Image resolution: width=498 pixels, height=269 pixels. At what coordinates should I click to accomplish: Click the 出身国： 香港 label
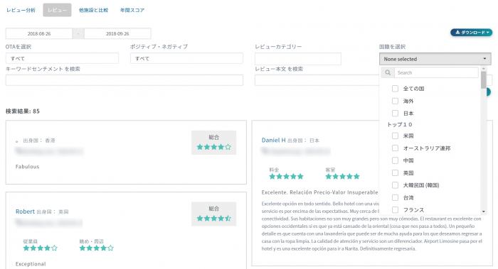click(x=39, y=141)
